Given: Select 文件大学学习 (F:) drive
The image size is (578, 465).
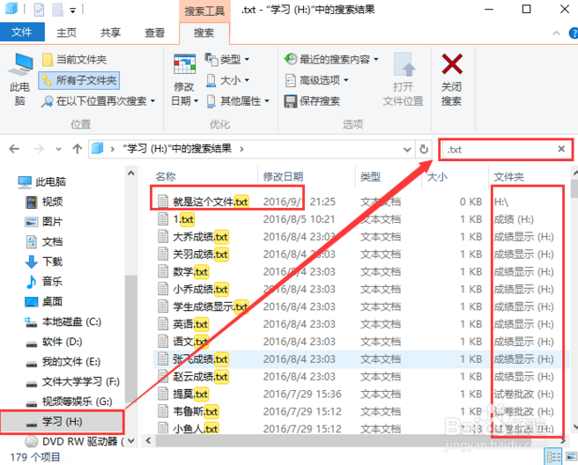Looking at the screenshot, I should coord(72,381).
